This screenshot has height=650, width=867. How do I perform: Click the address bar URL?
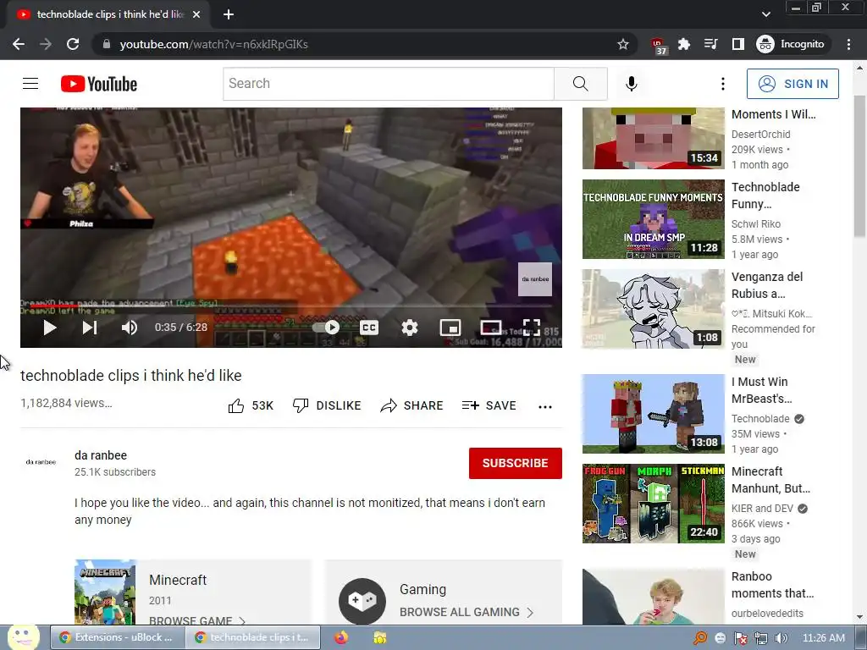click(213, 44)
